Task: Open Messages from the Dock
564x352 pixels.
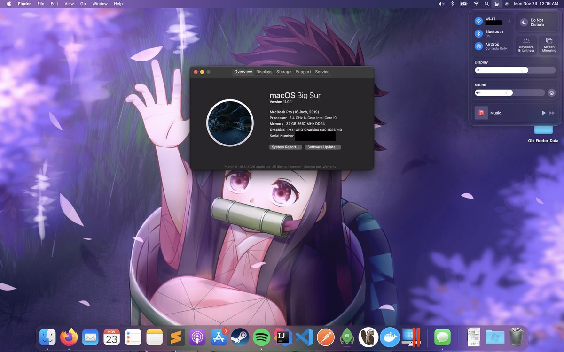Action: (x=443, y=337)
